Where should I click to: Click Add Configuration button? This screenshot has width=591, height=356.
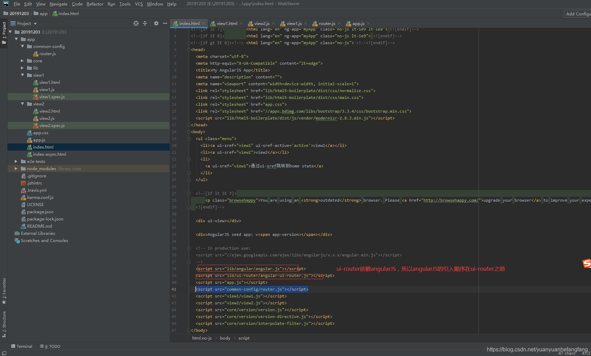[578, 14]
